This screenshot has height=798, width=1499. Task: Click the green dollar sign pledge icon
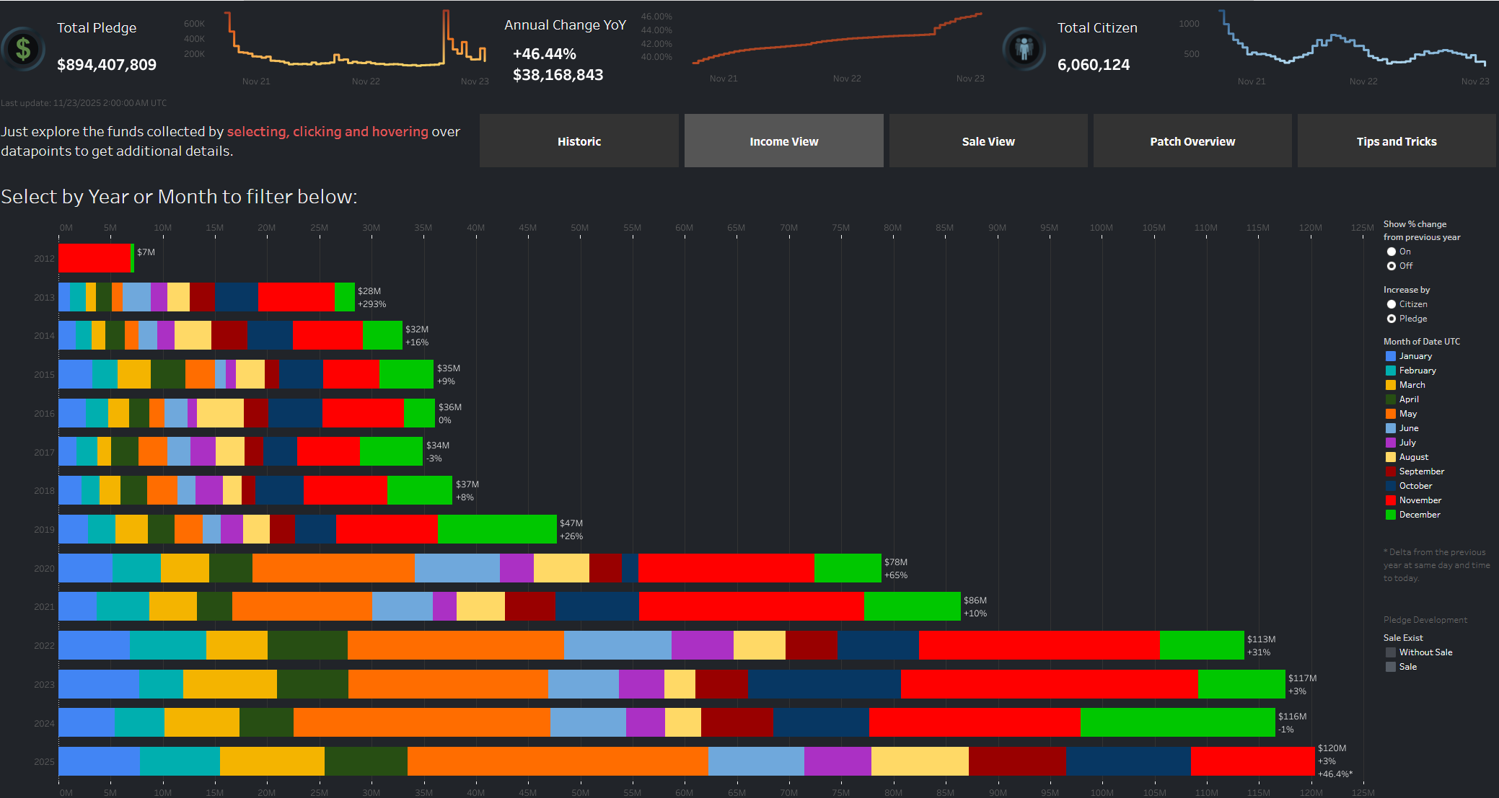[23, 49]
